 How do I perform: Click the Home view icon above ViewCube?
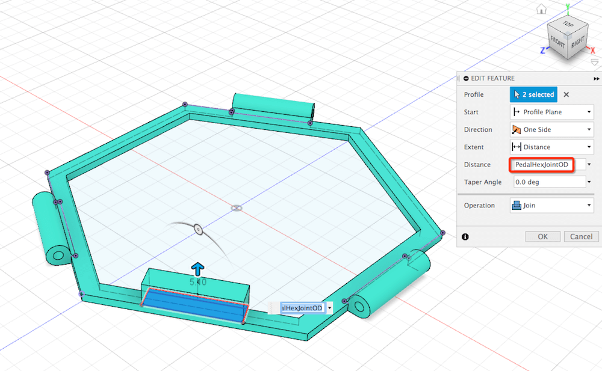(x=542, y=9)
